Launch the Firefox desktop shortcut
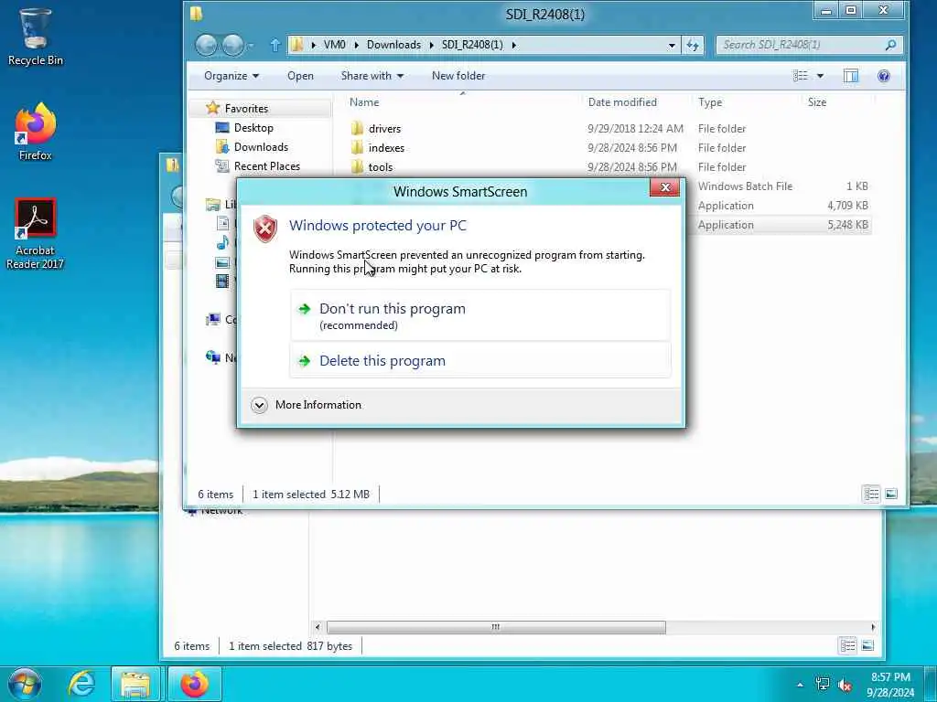The width and height of the screenshot is (937, 702). tap(36, 132)
